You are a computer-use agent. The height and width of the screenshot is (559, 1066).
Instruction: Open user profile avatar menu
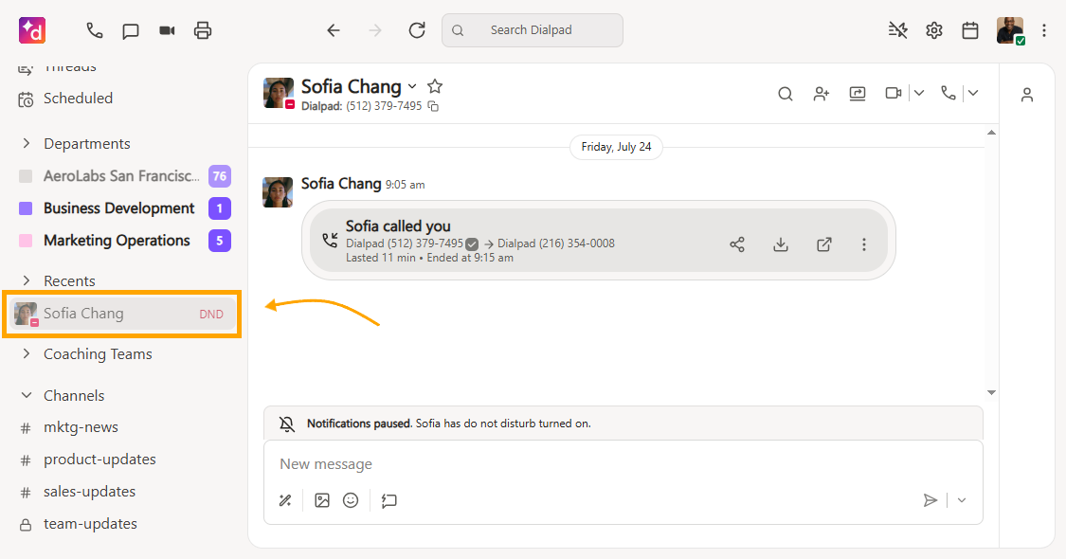pos(1010,30)
